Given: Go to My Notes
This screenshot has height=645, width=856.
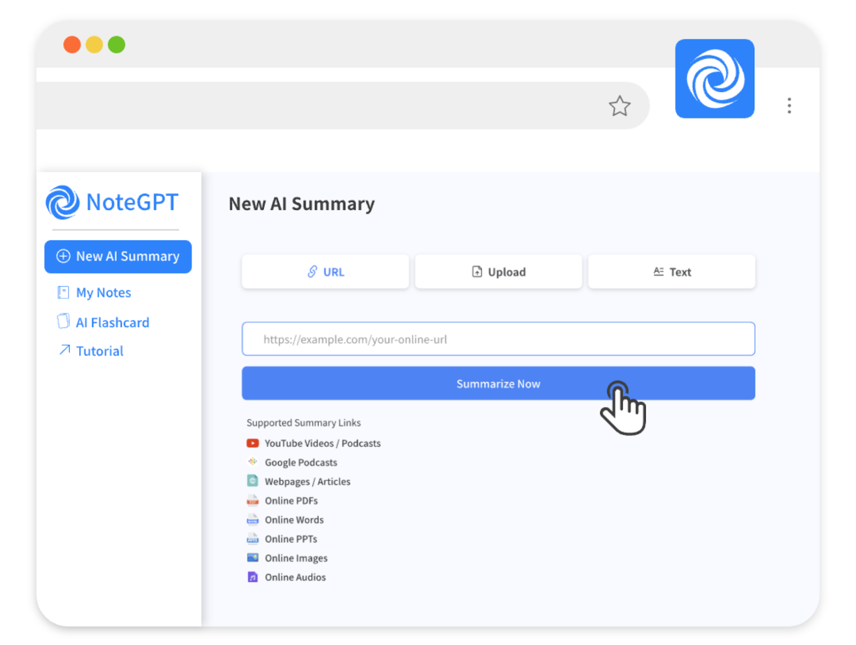Looking at the screenshot, I should 103,292.
